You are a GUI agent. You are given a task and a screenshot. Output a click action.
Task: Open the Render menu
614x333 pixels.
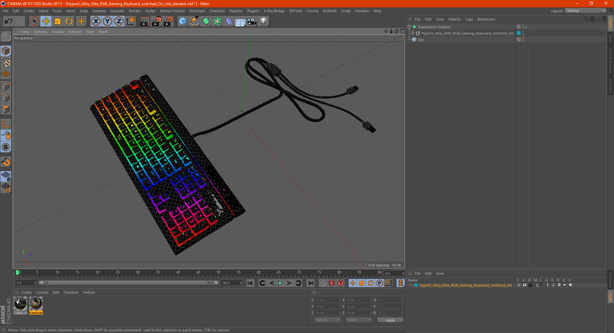point(135,11)
